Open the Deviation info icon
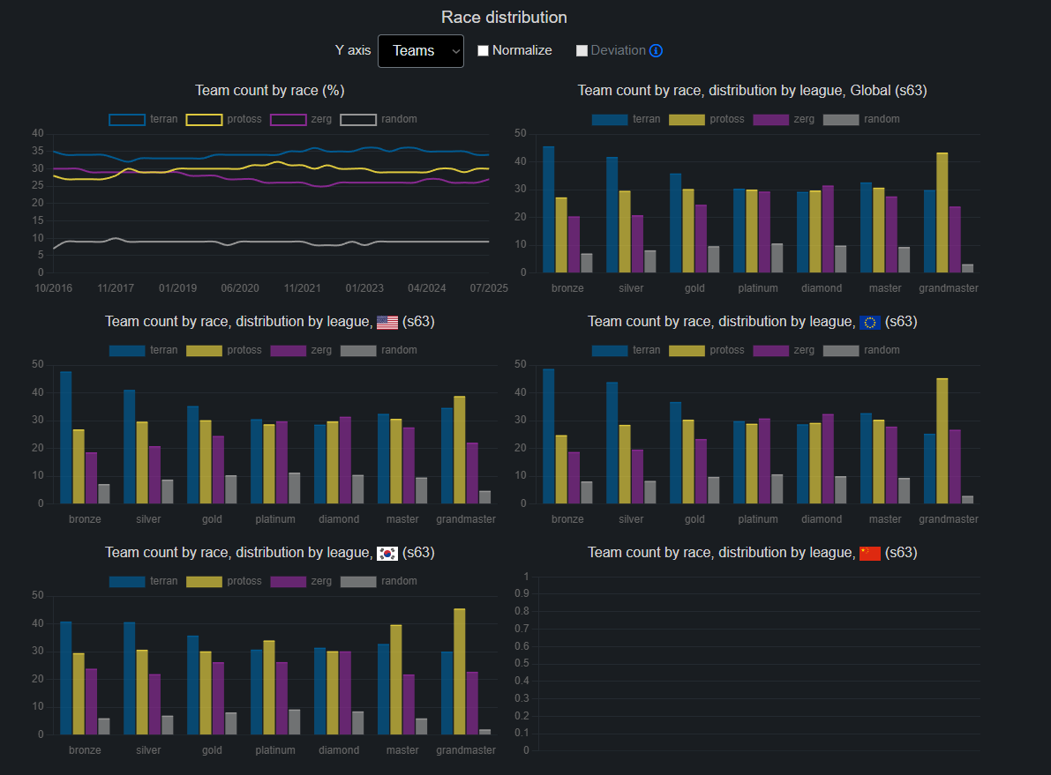The image size is (1051, 775). 657,51
